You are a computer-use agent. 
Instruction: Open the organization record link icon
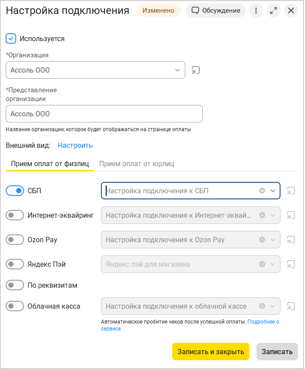point(195,70)
